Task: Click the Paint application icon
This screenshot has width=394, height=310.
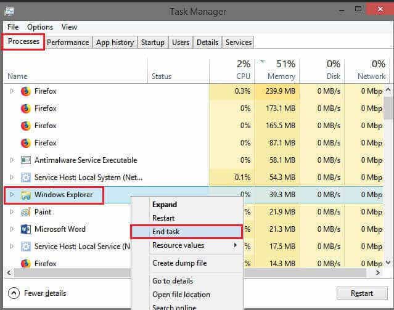Action: 26,212
